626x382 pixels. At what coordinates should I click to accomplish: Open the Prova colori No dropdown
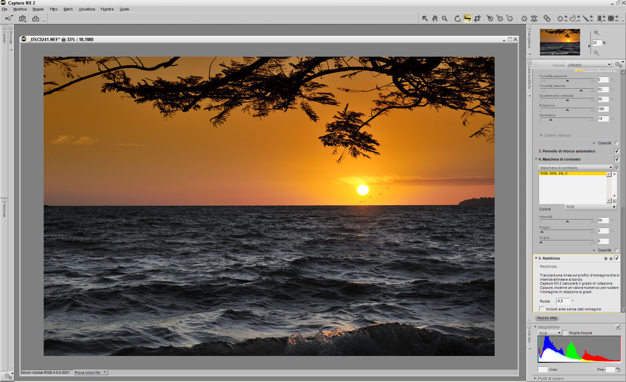pyautogui.click(x=90, y=373)
